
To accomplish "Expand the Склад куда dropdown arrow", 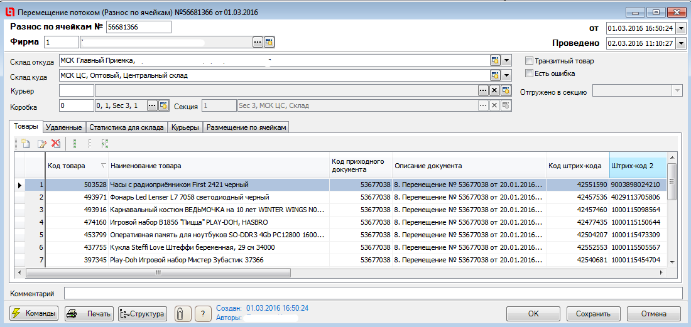I will coord(507,75).
